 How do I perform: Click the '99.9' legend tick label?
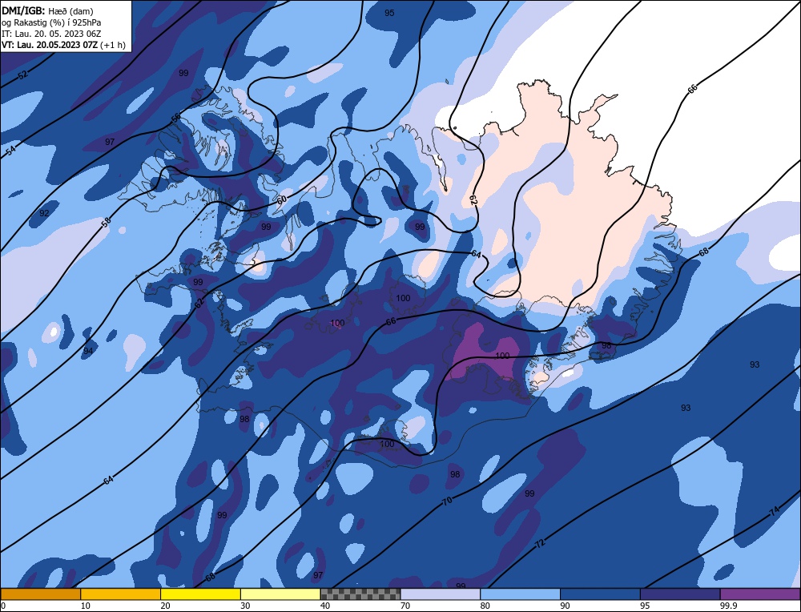point(729,606)
